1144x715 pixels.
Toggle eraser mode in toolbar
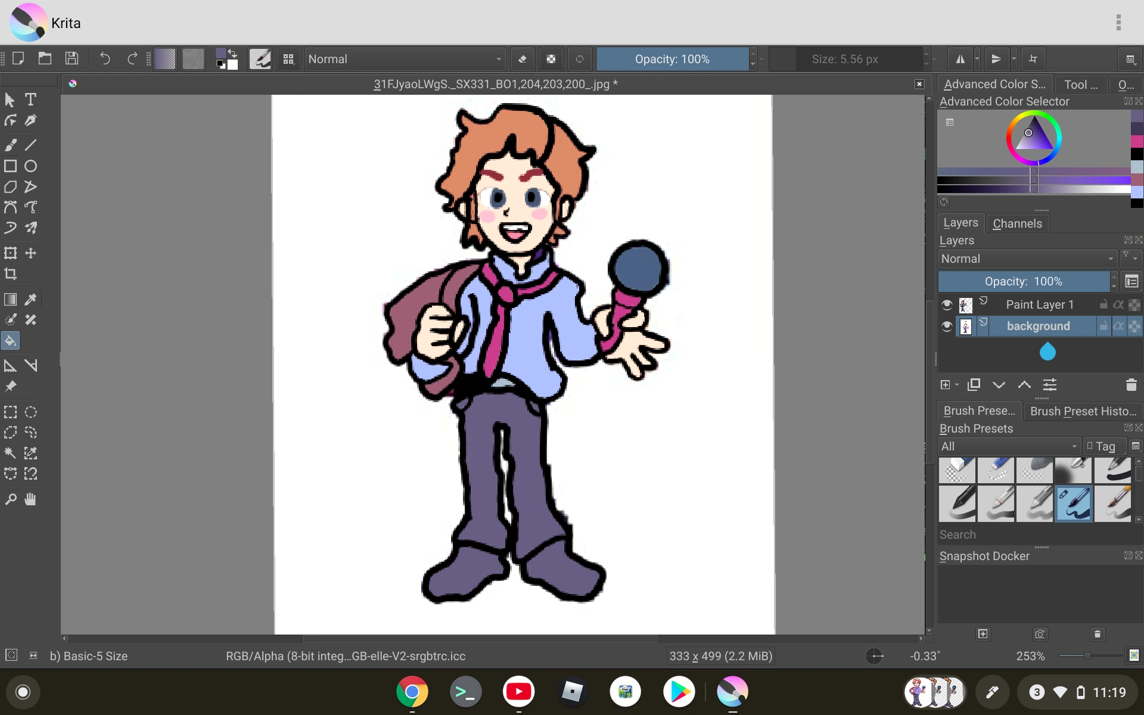tap(522, 59)
